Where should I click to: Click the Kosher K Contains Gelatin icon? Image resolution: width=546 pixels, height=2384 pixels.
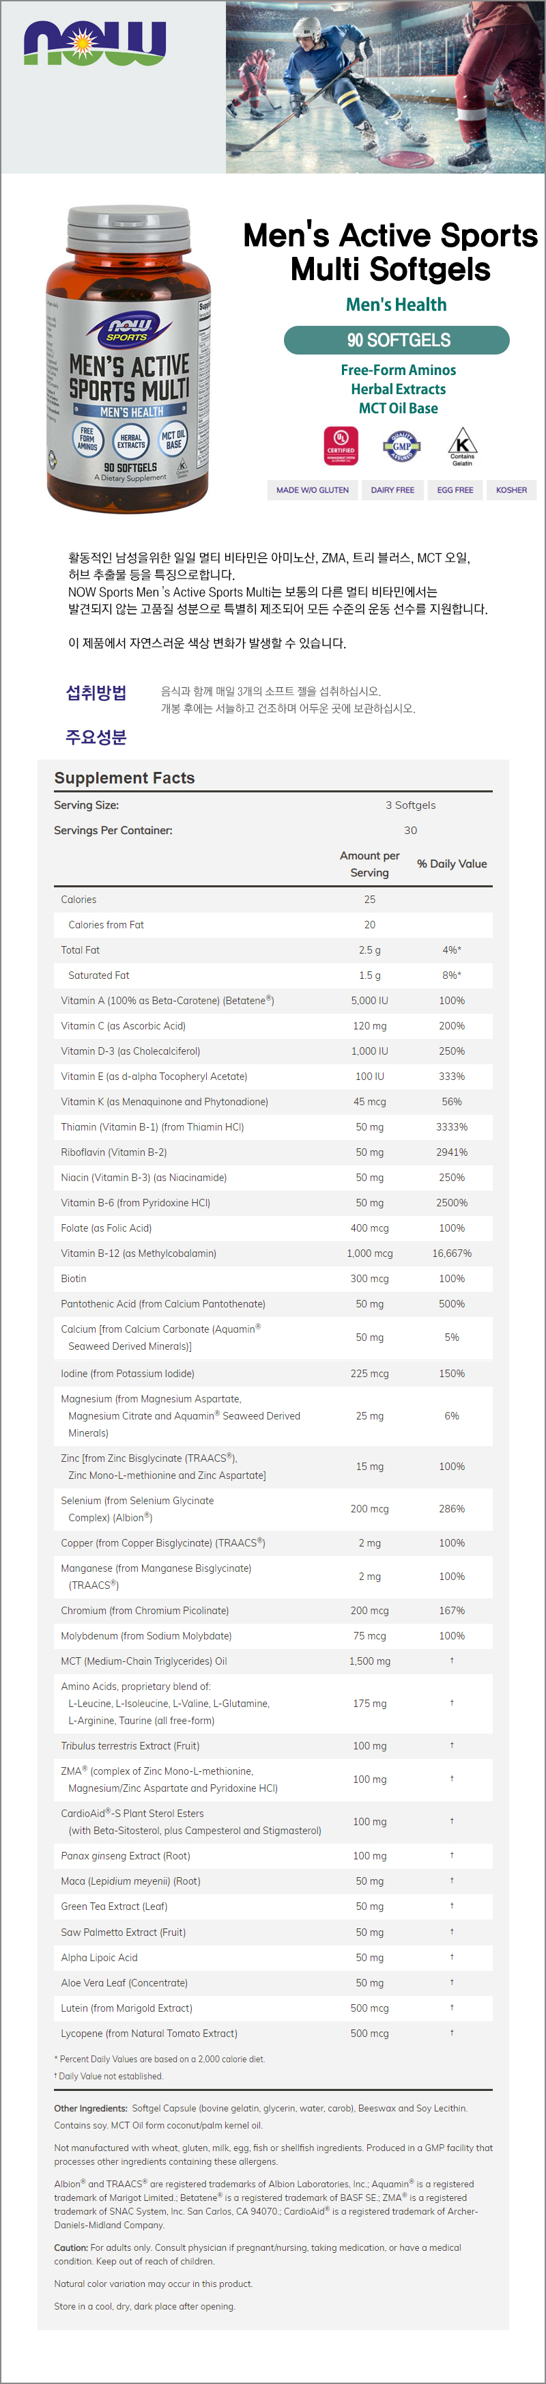(462, 446)
